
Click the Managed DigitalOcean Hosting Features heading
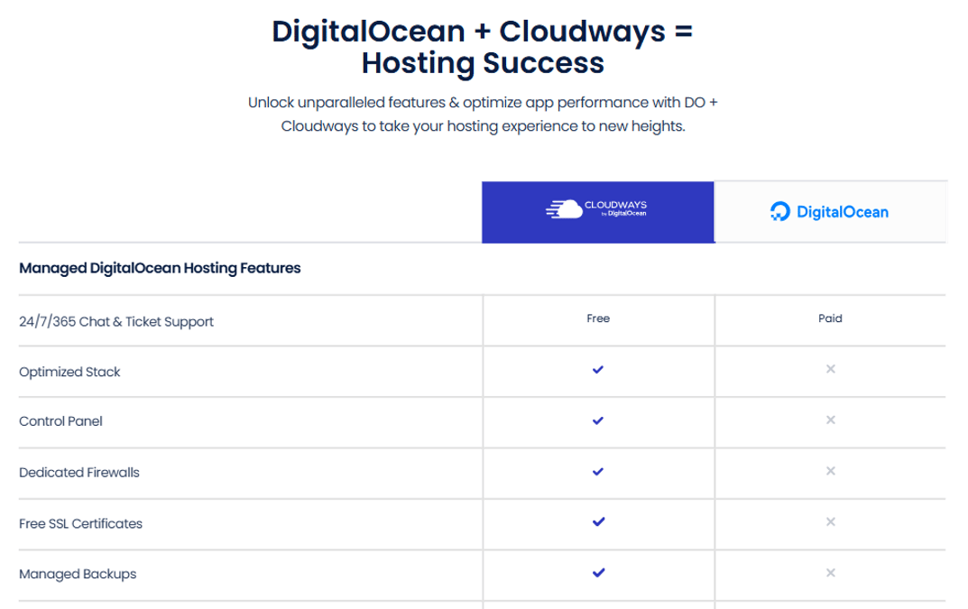[160, 268]
